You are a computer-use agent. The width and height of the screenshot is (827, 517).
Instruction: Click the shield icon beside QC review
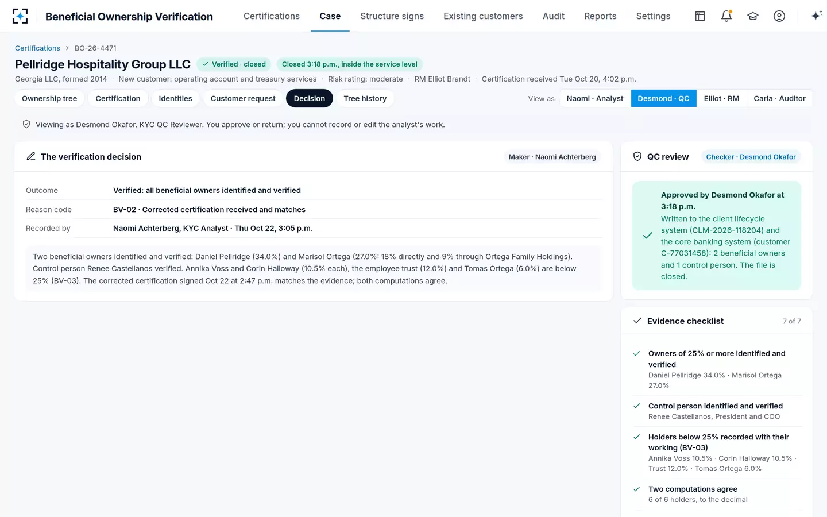[637, 156]
